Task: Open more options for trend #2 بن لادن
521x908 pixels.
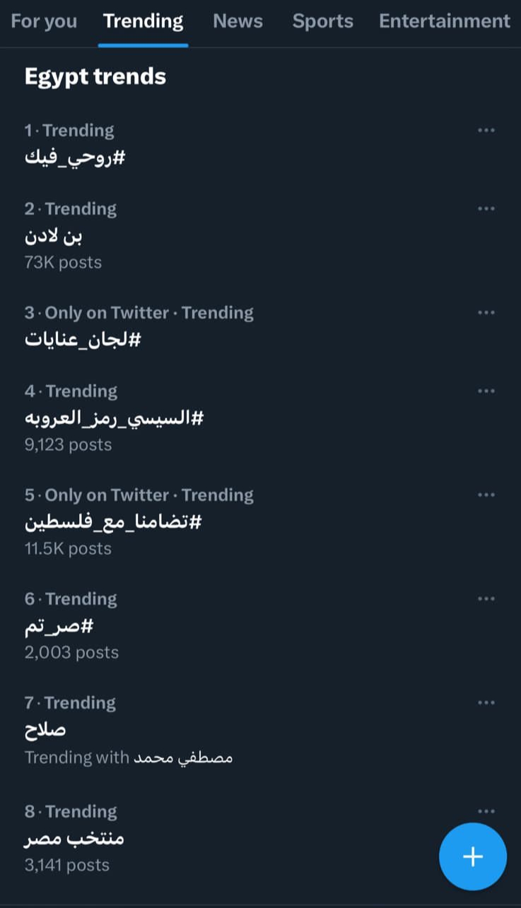Action: [x=486, y=209]
